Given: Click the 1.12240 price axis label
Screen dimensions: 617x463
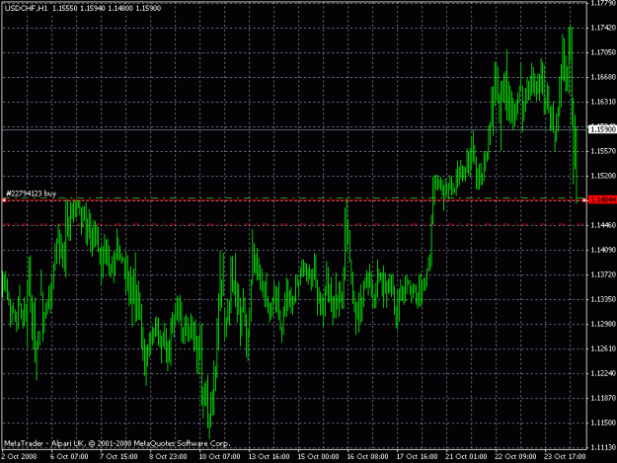Looking at the screenshot, I should [x=603, y=373].
